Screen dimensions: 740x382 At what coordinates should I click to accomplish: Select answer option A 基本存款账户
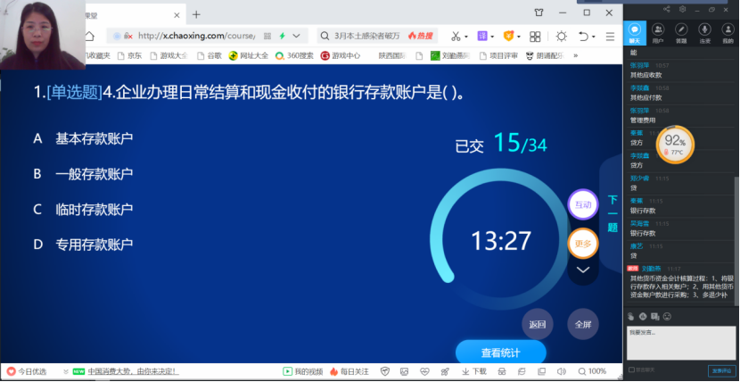[94, 138]
